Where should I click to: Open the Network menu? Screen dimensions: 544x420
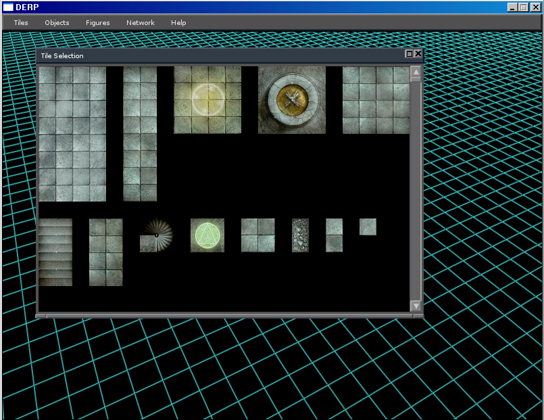tap(140, 22)
